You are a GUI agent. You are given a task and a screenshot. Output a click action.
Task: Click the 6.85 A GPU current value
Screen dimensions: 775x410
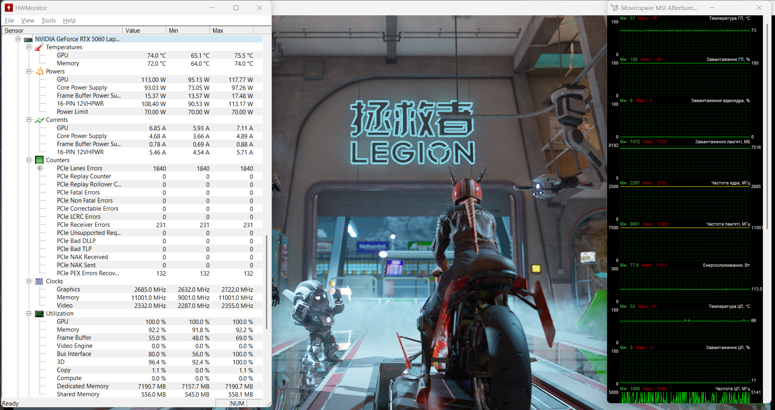[x=157, y=128]
